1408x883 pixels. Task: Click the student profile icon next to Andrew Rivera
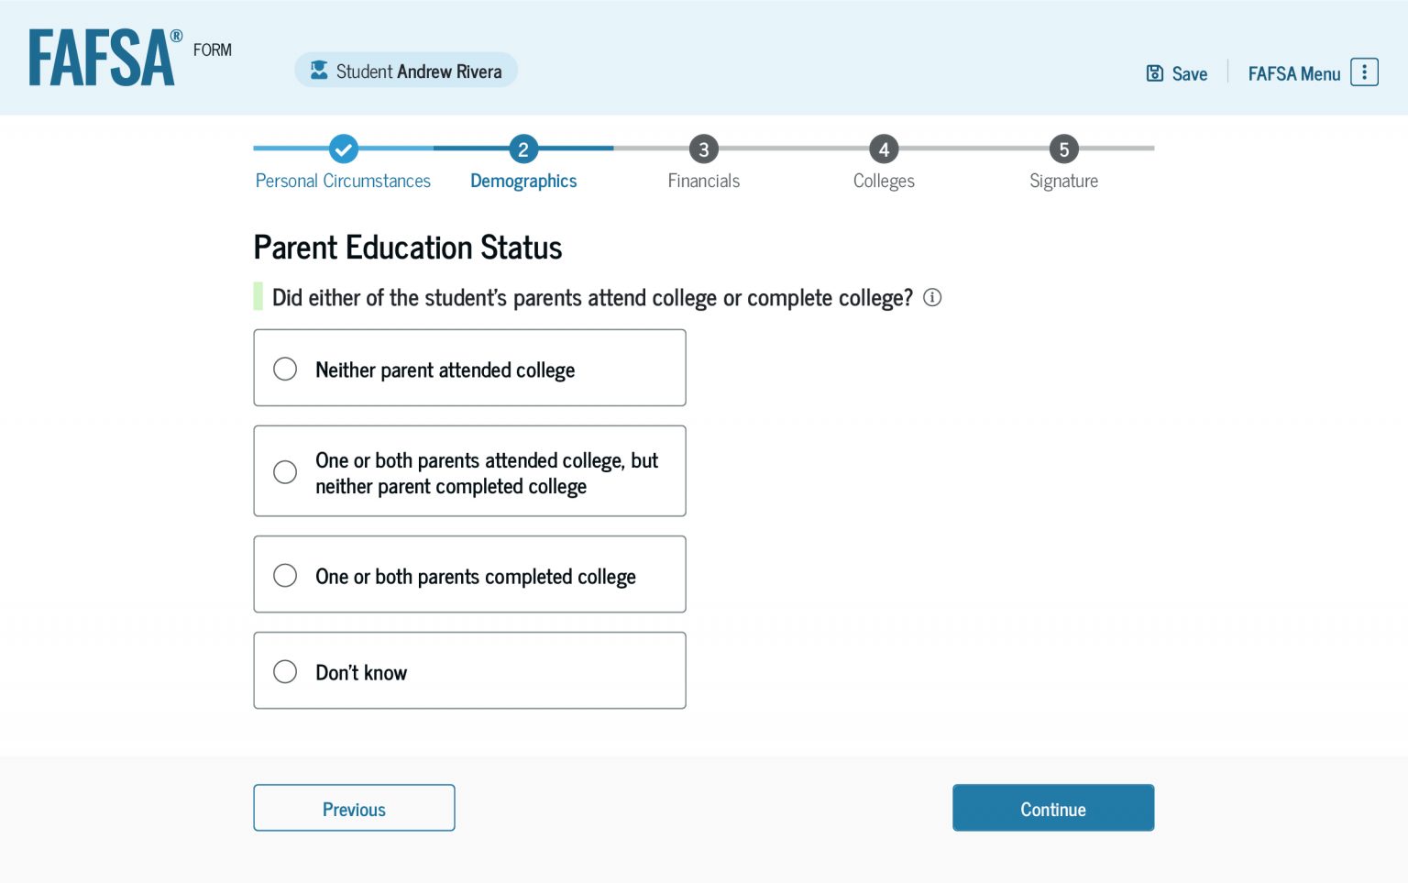click(x=318, y=69)
